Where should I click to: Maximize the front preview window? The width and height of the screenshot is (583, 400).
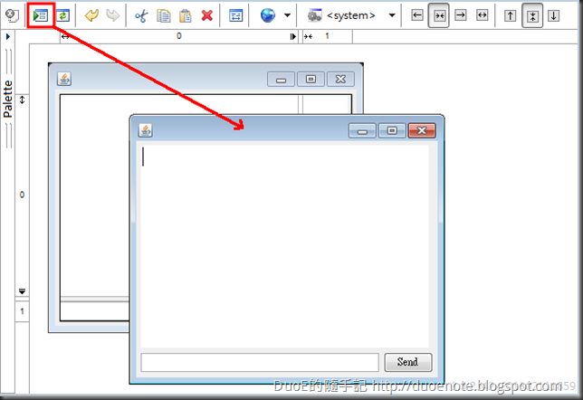pyautogui.click(x=392, y=130)
